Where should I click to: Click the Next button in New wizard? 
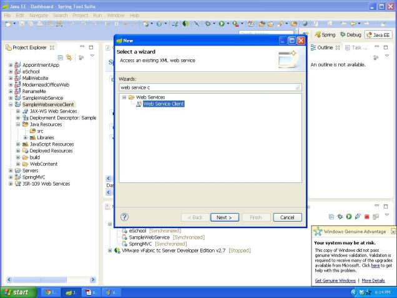[x=224, y=217]
